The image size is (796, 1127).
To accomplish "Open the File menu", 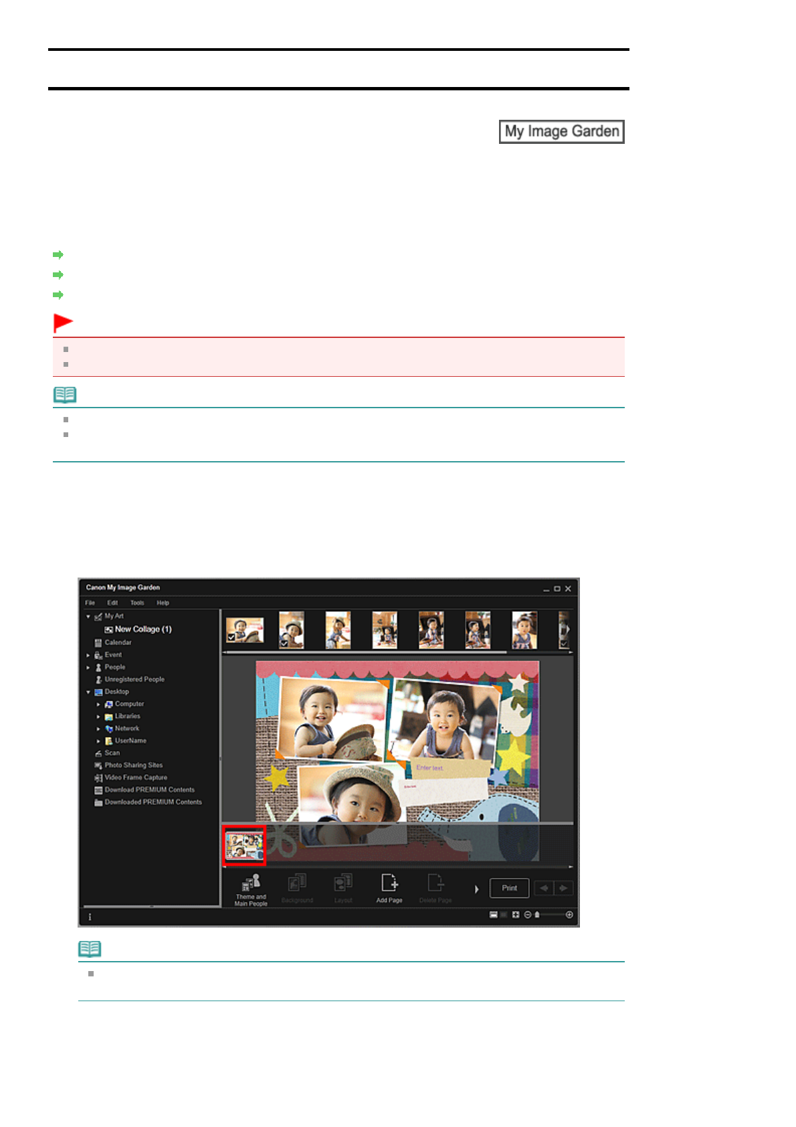I will click(x=90, y=603).
